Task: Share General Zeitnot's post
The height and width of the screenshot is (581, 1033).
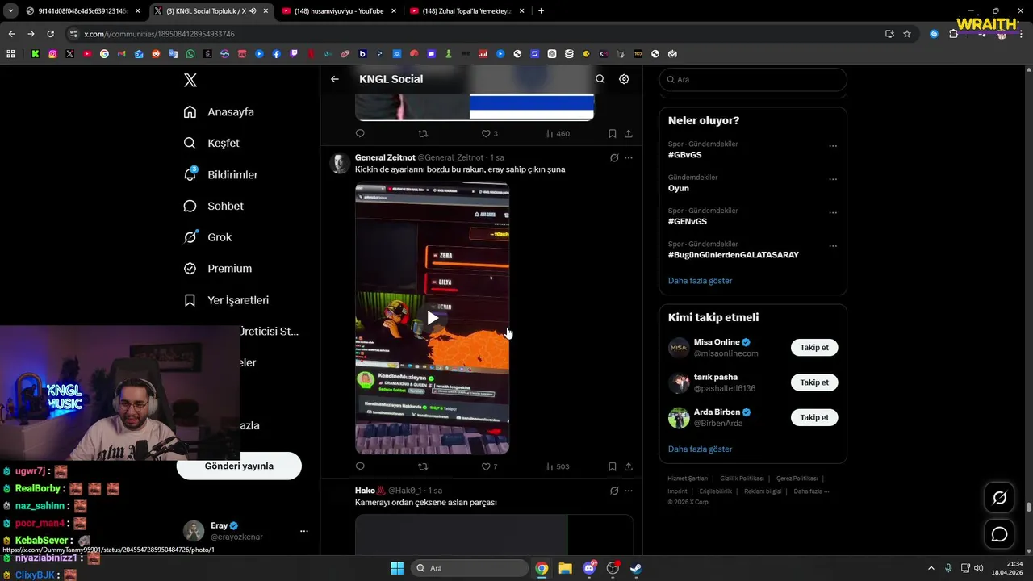Action: pyautogui.click(x=629, y=466)
